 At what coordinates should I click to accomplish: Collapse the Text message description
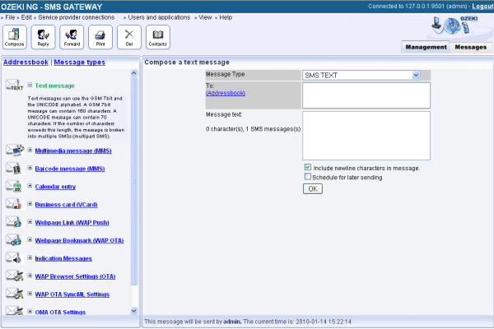[x=30, y=85]
